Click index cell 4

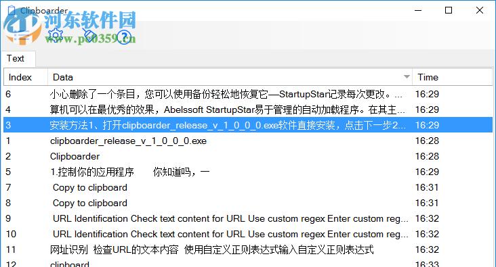[x=8, y=110]
